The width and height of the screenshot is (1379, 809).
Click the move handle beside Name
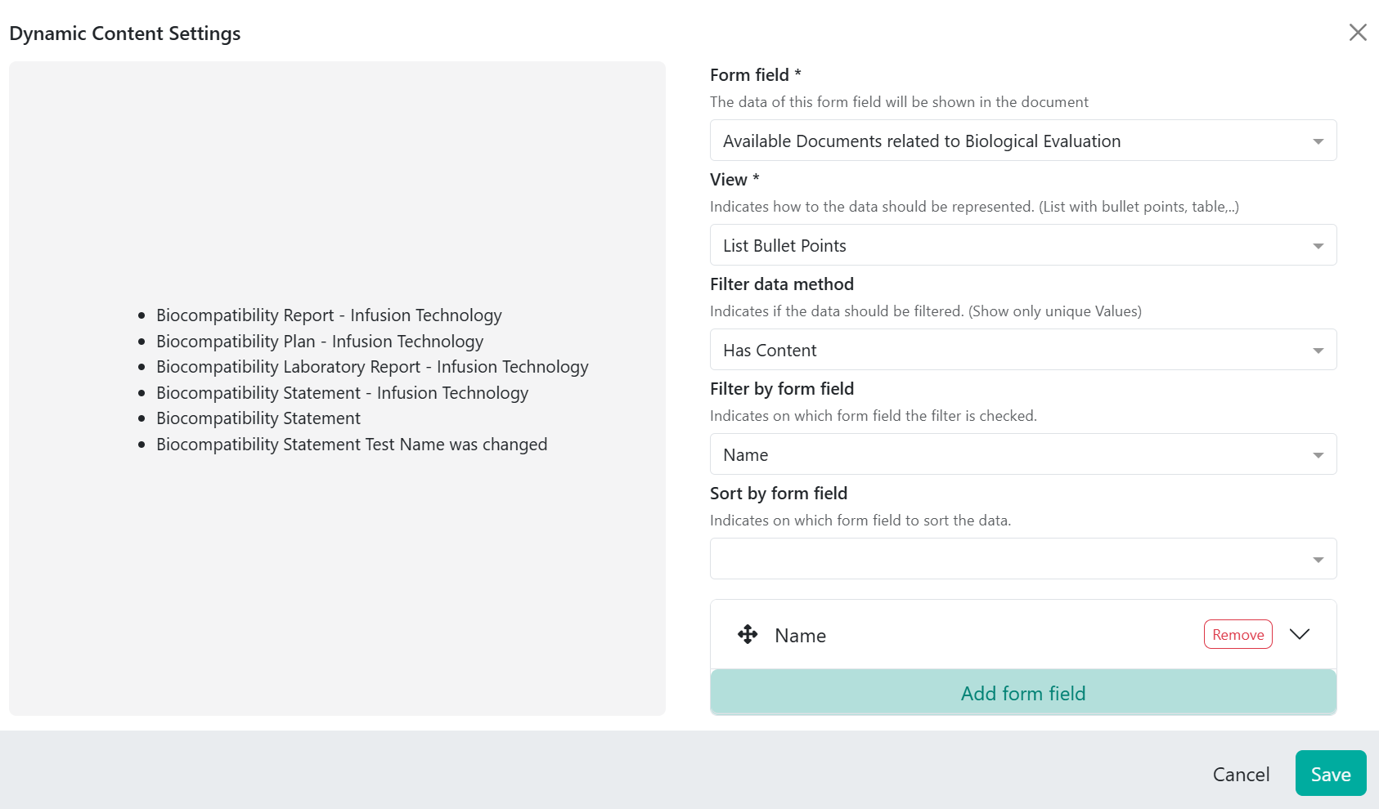pos(748,634)
